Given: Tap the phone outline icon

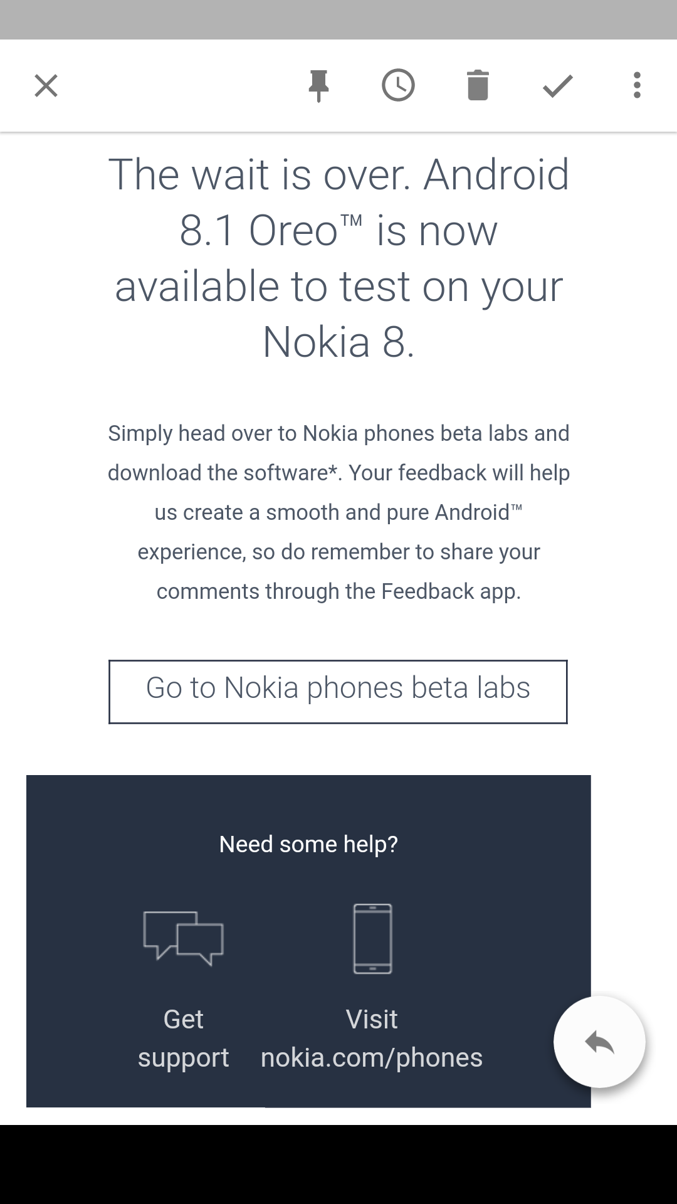Looking at the screenshot, I should (372, 938).
